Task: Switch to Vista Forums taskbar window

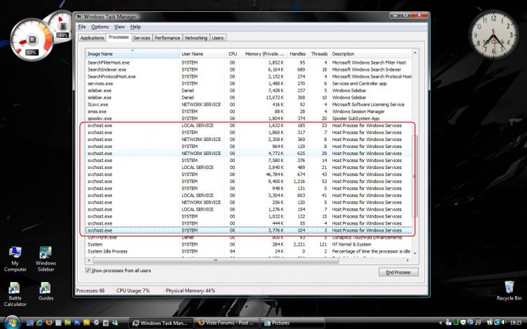Action: click(226, 323)
